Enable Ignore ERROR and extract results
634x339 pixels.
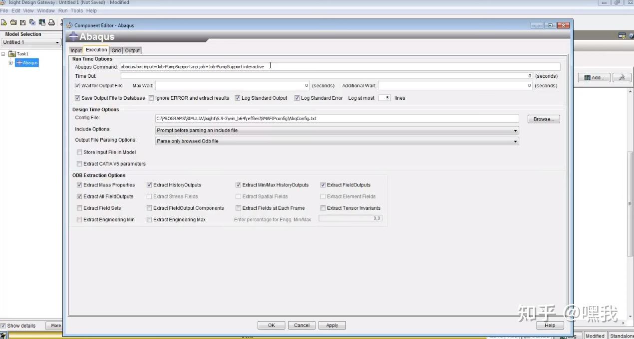(x=151, y=98)
